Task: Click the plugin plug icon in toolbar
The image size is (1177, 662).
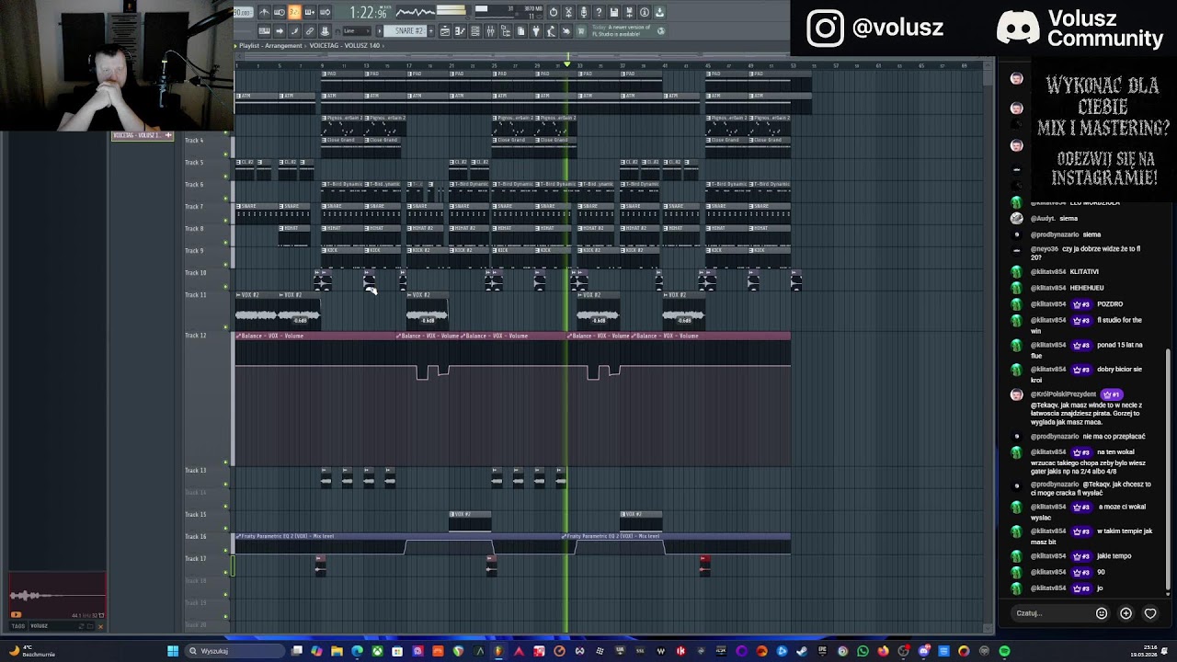Action: click(x=536, y=31)
